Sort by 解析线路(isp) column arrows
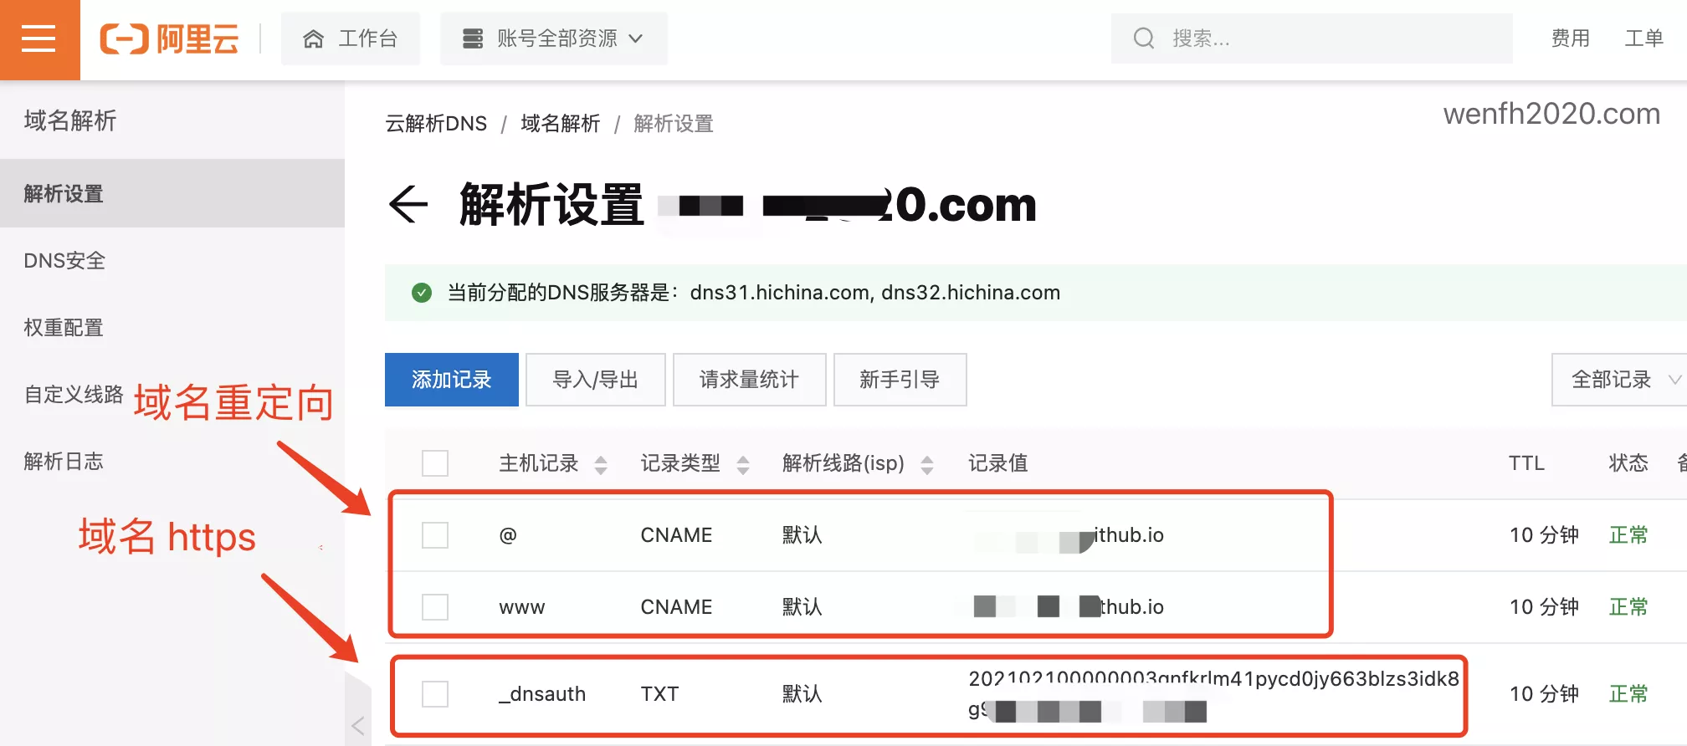 click(926, 464)
